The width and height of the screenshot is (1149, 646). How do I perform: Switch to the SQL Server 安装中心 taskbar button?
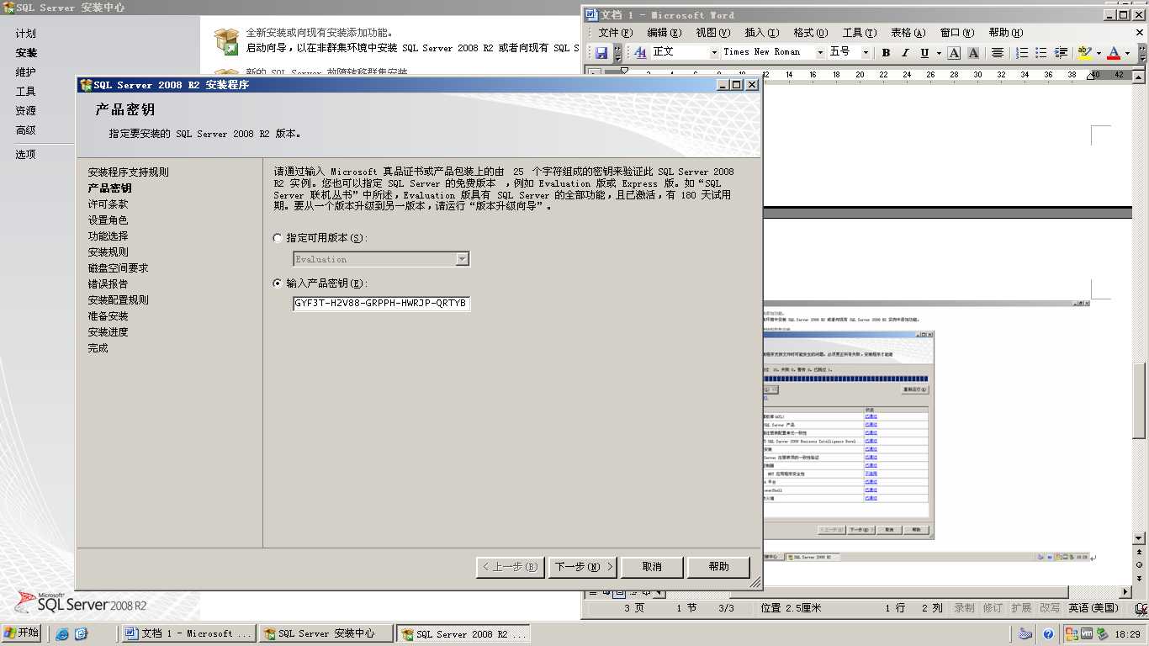tap(326, 633)
